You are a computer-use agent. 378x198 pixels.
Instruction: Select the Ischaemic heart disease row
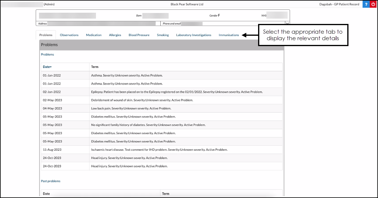tap(159, 150)
